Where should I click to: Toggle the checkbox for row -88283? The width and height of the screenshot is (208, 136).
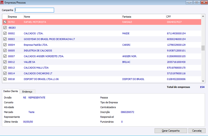click(5, 28)
